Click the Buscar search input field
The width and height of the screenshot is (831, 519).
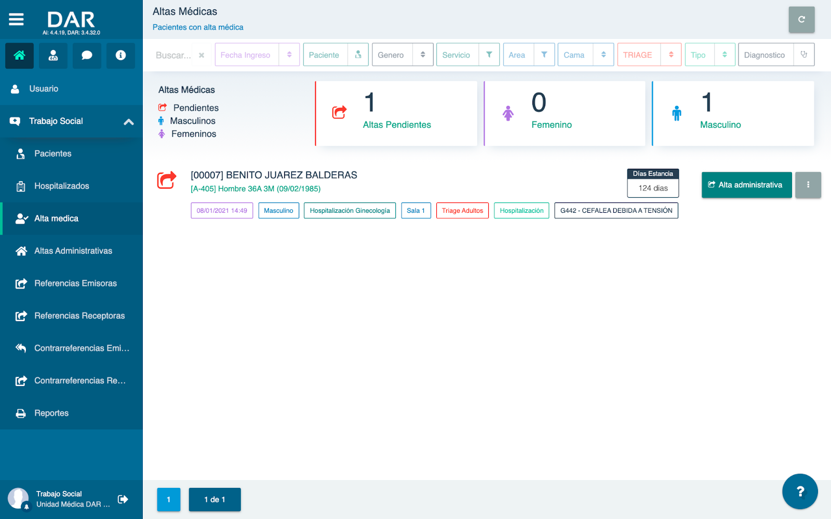[173, 56]
